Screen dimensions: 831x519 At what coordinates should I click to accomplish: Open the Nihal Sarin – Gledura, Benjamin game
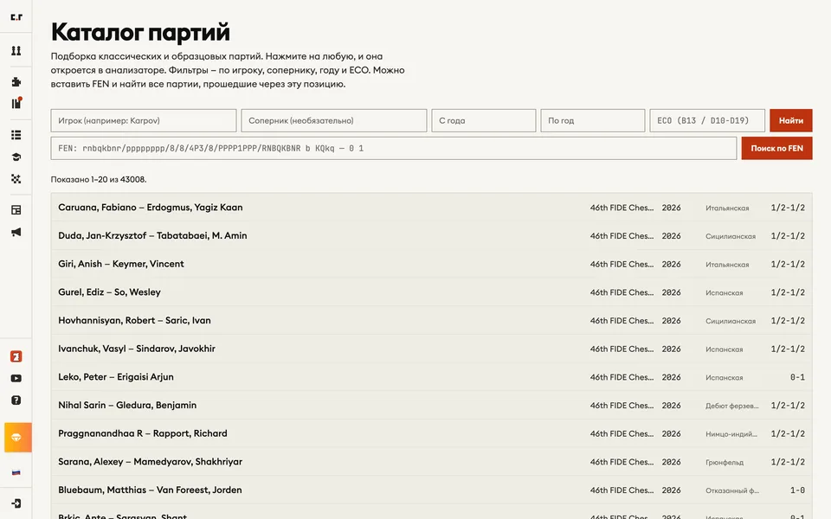point(431,405)
